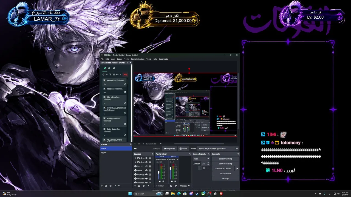Open the Tools menu

click(149, 59)
